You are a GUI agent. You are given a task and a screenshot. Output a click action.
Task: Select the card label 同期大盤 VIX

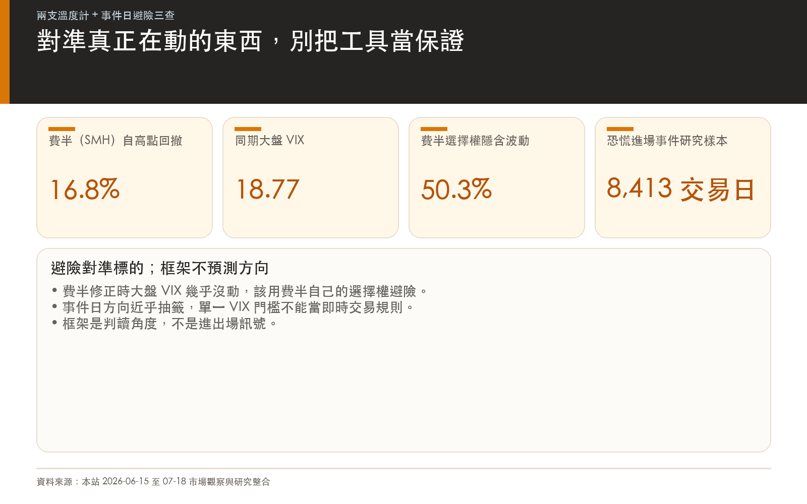point(270,141)
